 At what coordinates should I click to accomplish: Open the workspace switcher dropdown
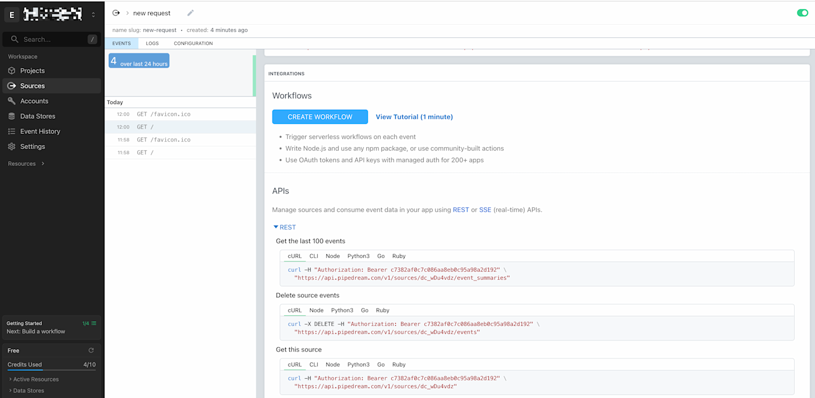(x=93, y=15)
